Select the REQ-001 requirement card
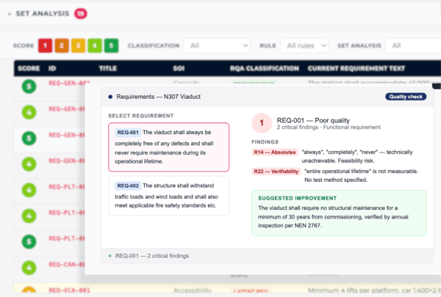Image resolution: width=441 pixels, height=297 pixels. [168, 147]
